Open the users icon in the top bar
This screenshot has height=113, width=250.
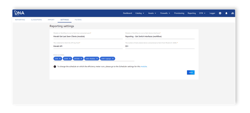point(232,13)
